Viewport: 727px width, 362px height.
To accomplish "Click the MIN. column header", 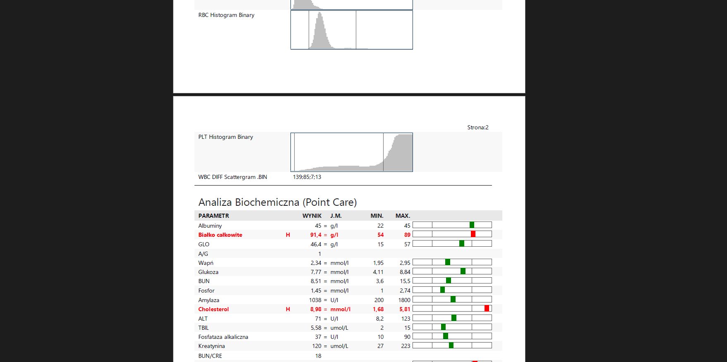I will (x=377, y=216).
